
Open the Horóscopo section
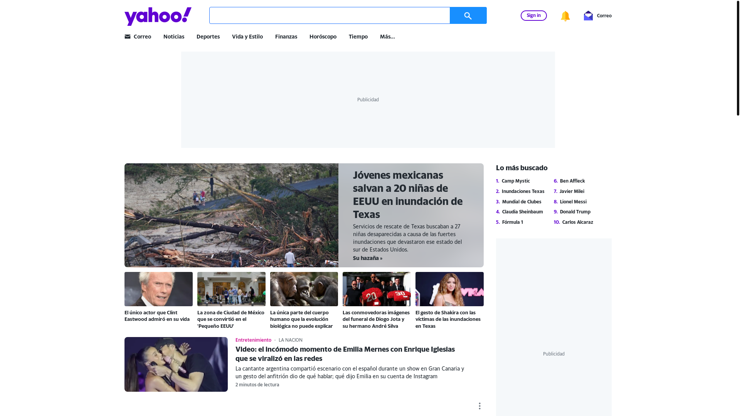323,37
